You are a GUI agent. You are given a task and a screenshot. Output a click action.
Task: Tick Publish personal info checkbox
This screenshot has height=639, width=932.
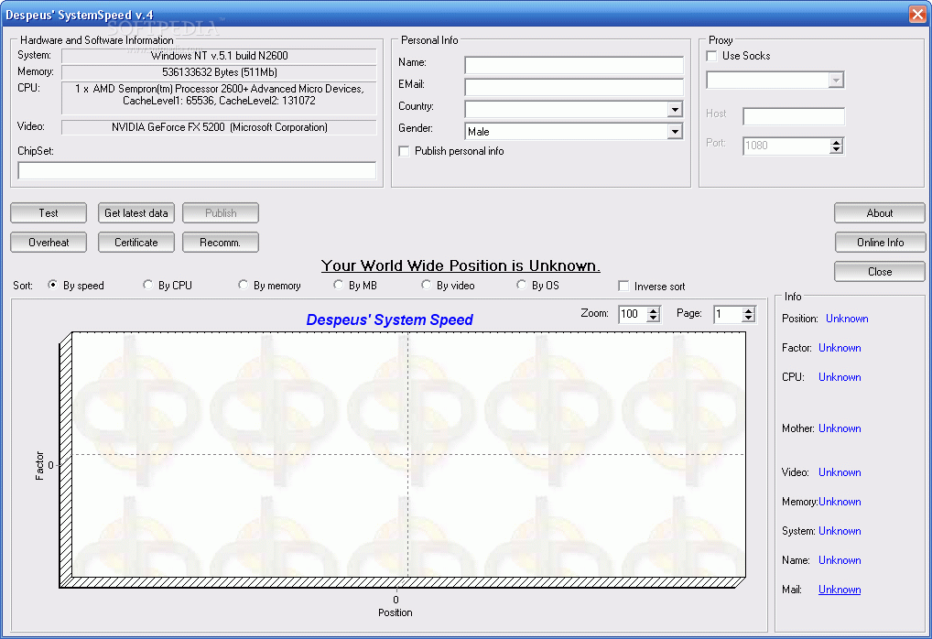click(x=404, y=151)
